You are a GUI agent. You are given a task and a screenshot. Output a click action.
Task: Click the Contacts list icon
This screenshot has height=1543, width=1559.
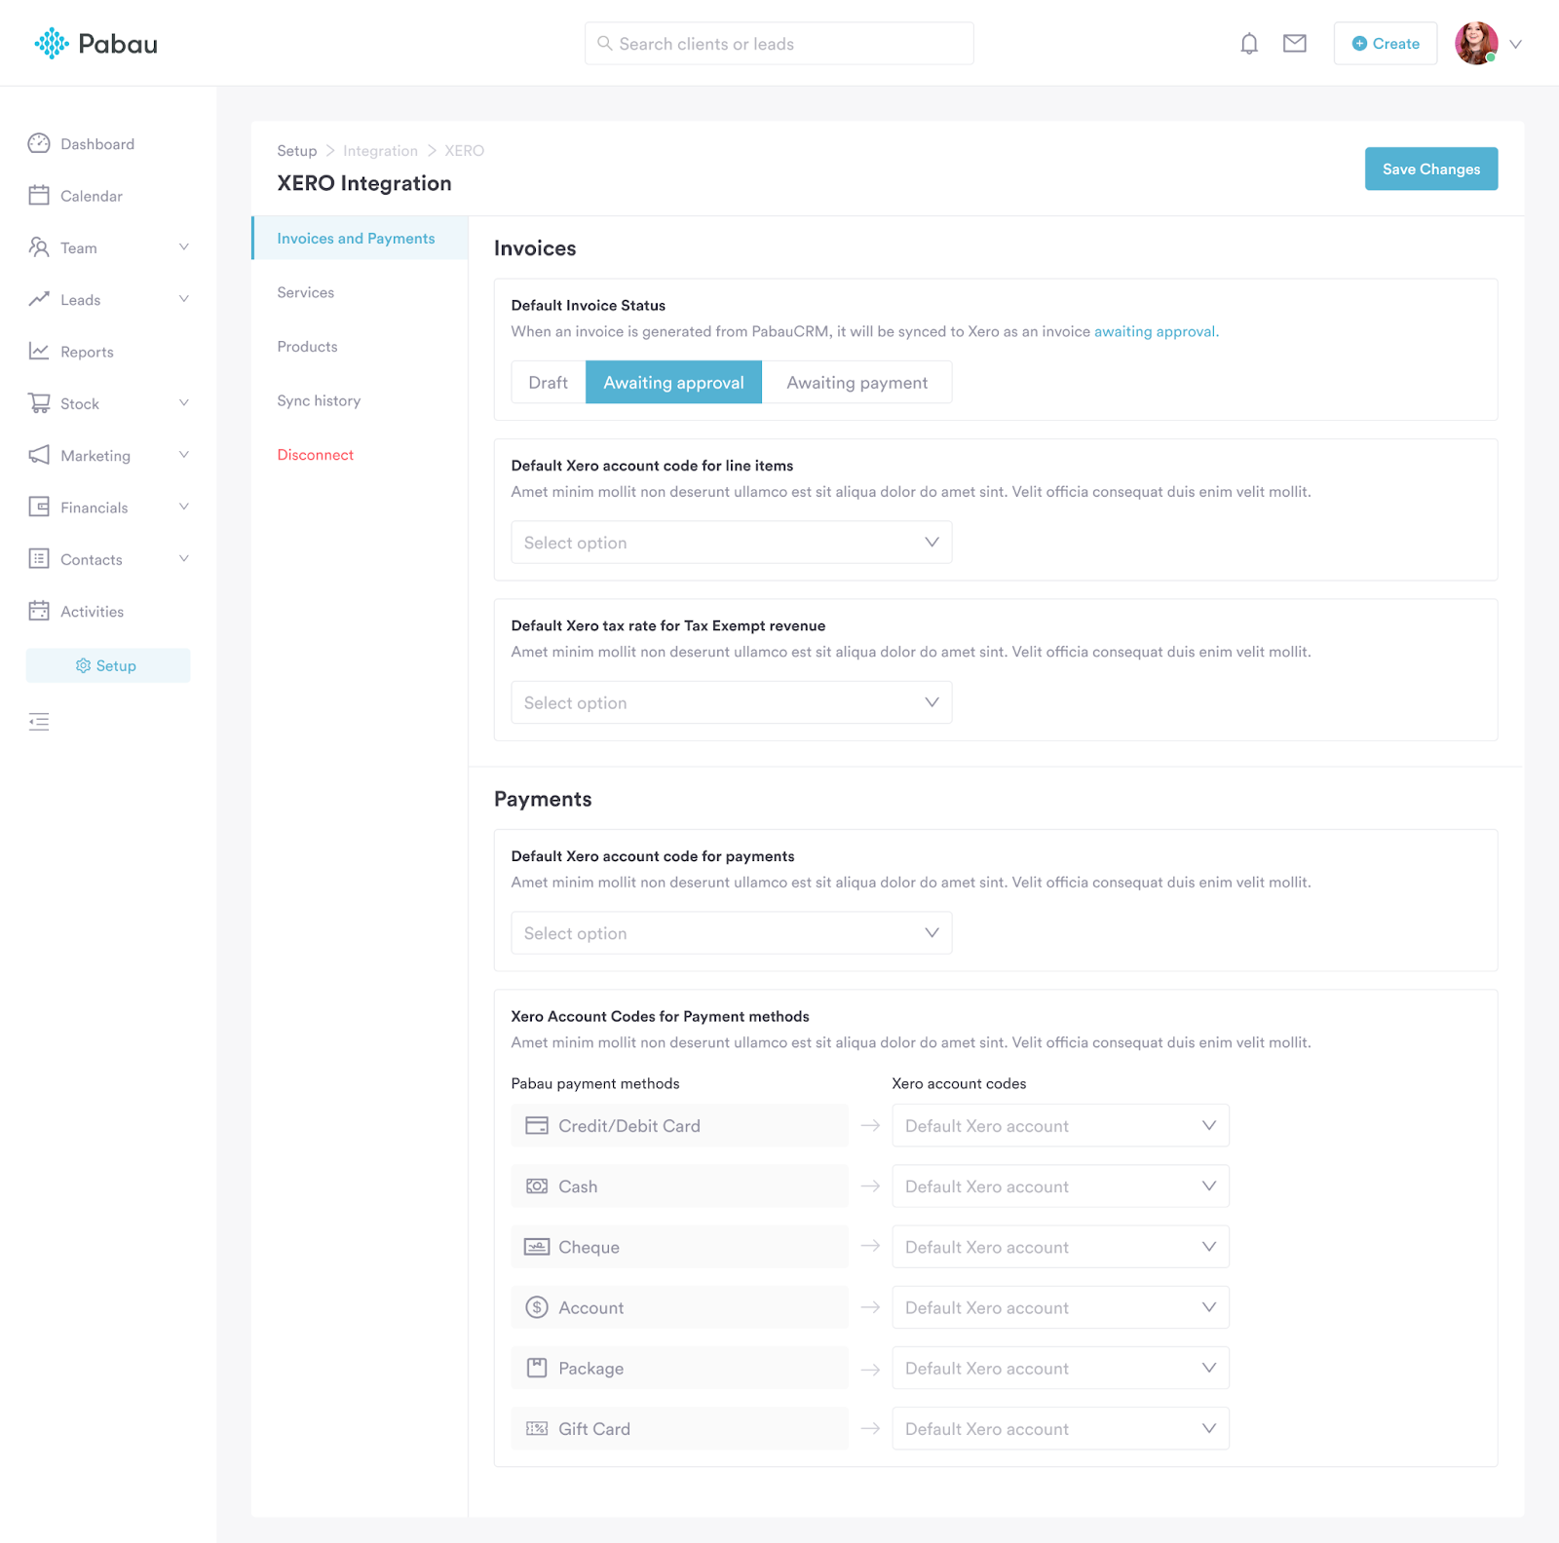coord(39,558)
